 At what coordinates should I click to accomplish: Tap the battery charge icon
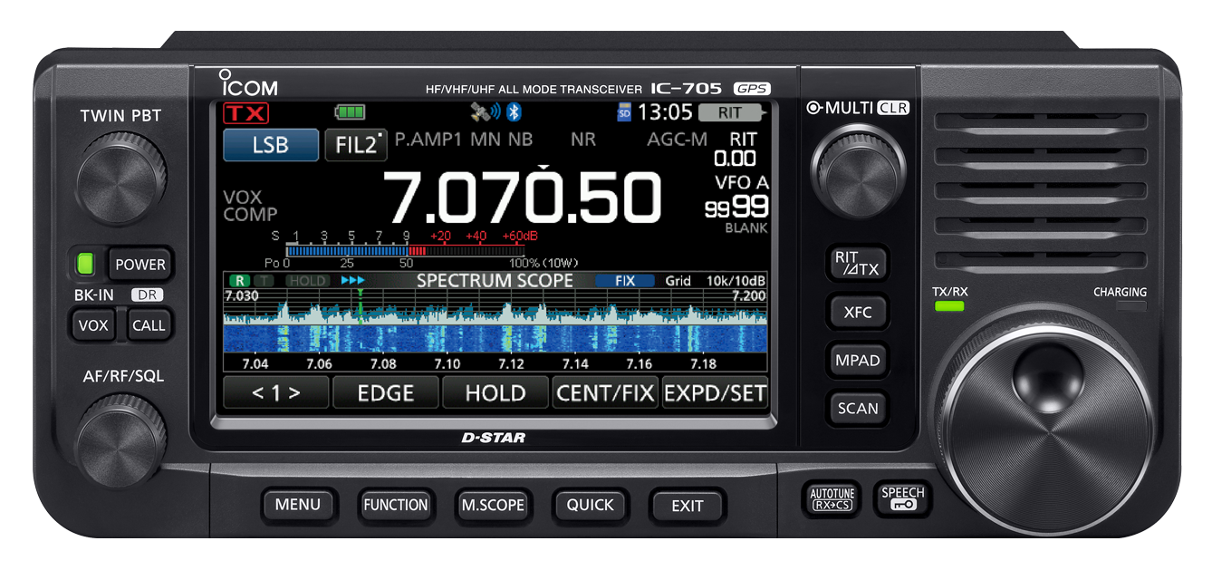tap(352, 111)
